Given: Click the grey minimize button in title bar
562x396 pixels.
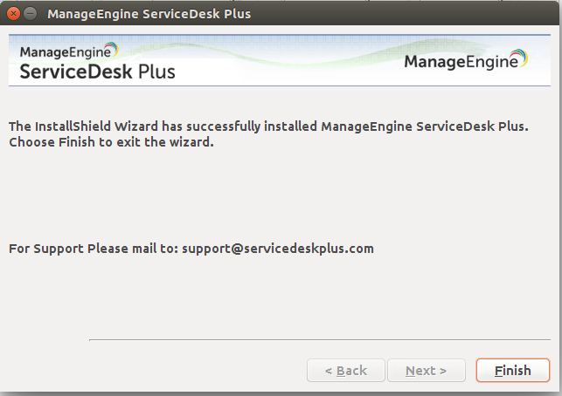Looking at the screenshot, I should [x=31, y=14].
